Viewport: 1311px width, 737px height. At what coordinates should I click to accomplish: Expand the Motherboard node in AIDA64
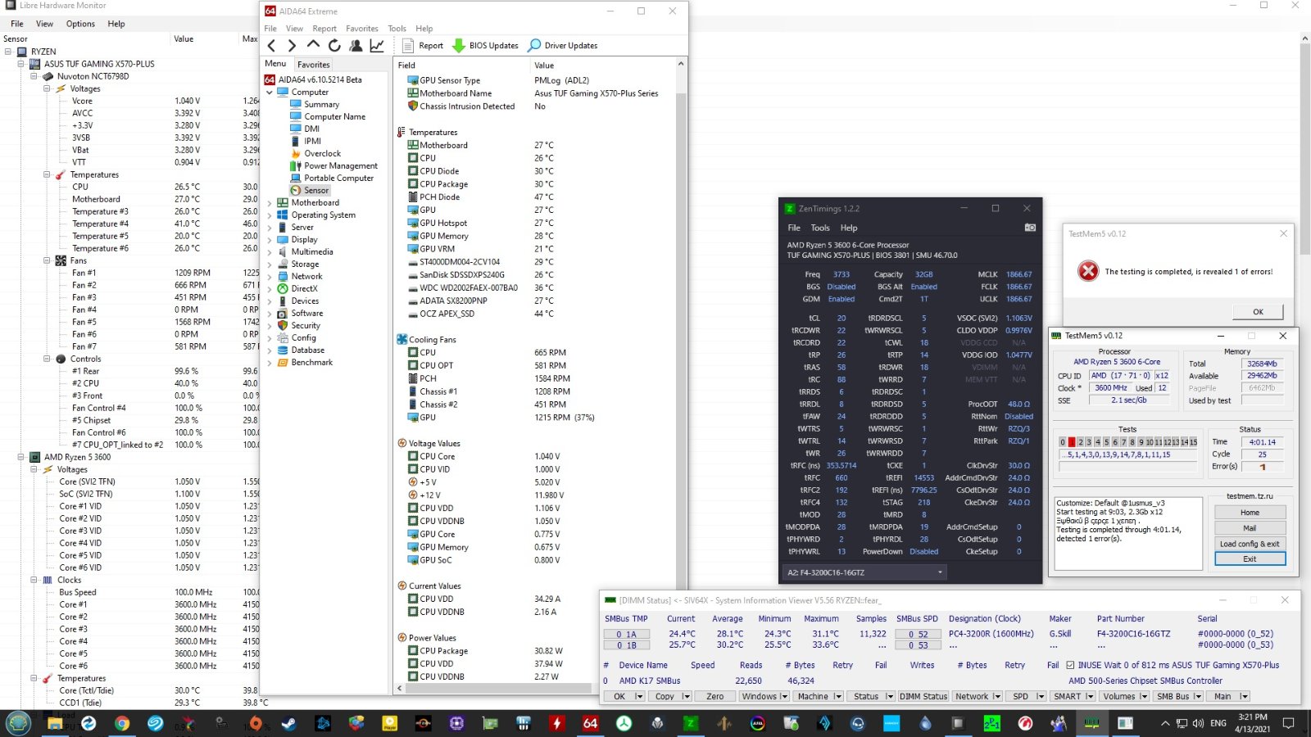pyautogui.click(x=269, y=202)
